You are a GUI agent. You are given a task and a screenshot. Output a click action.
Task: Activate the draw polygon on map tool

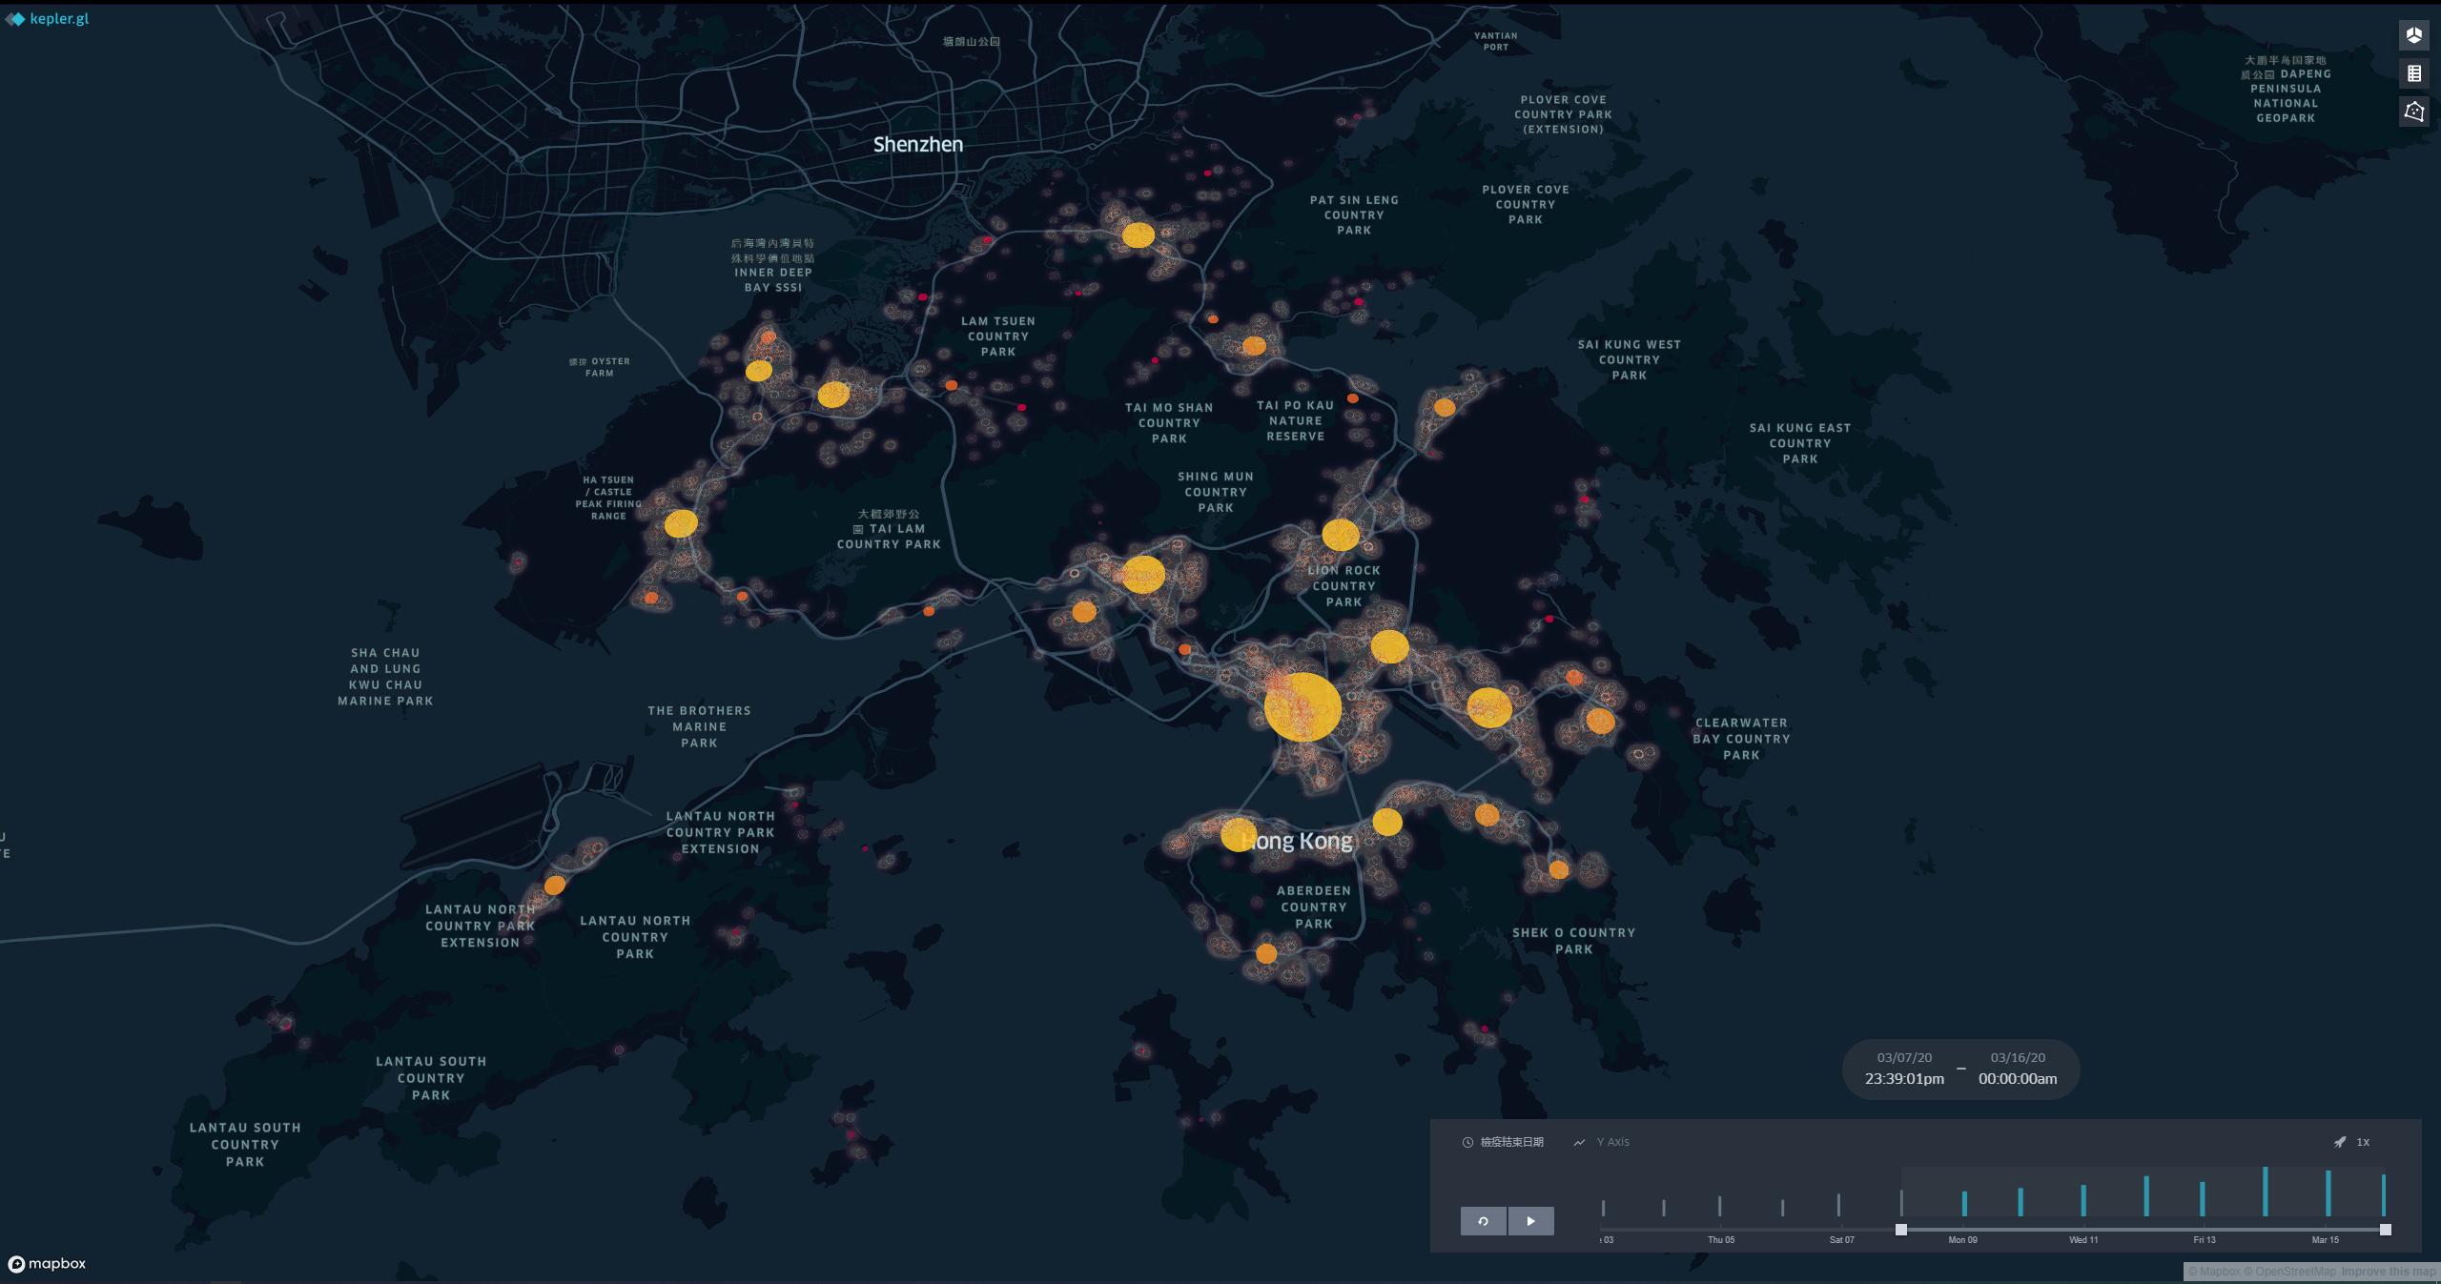pyautogui.click(x=2413, y=112)
